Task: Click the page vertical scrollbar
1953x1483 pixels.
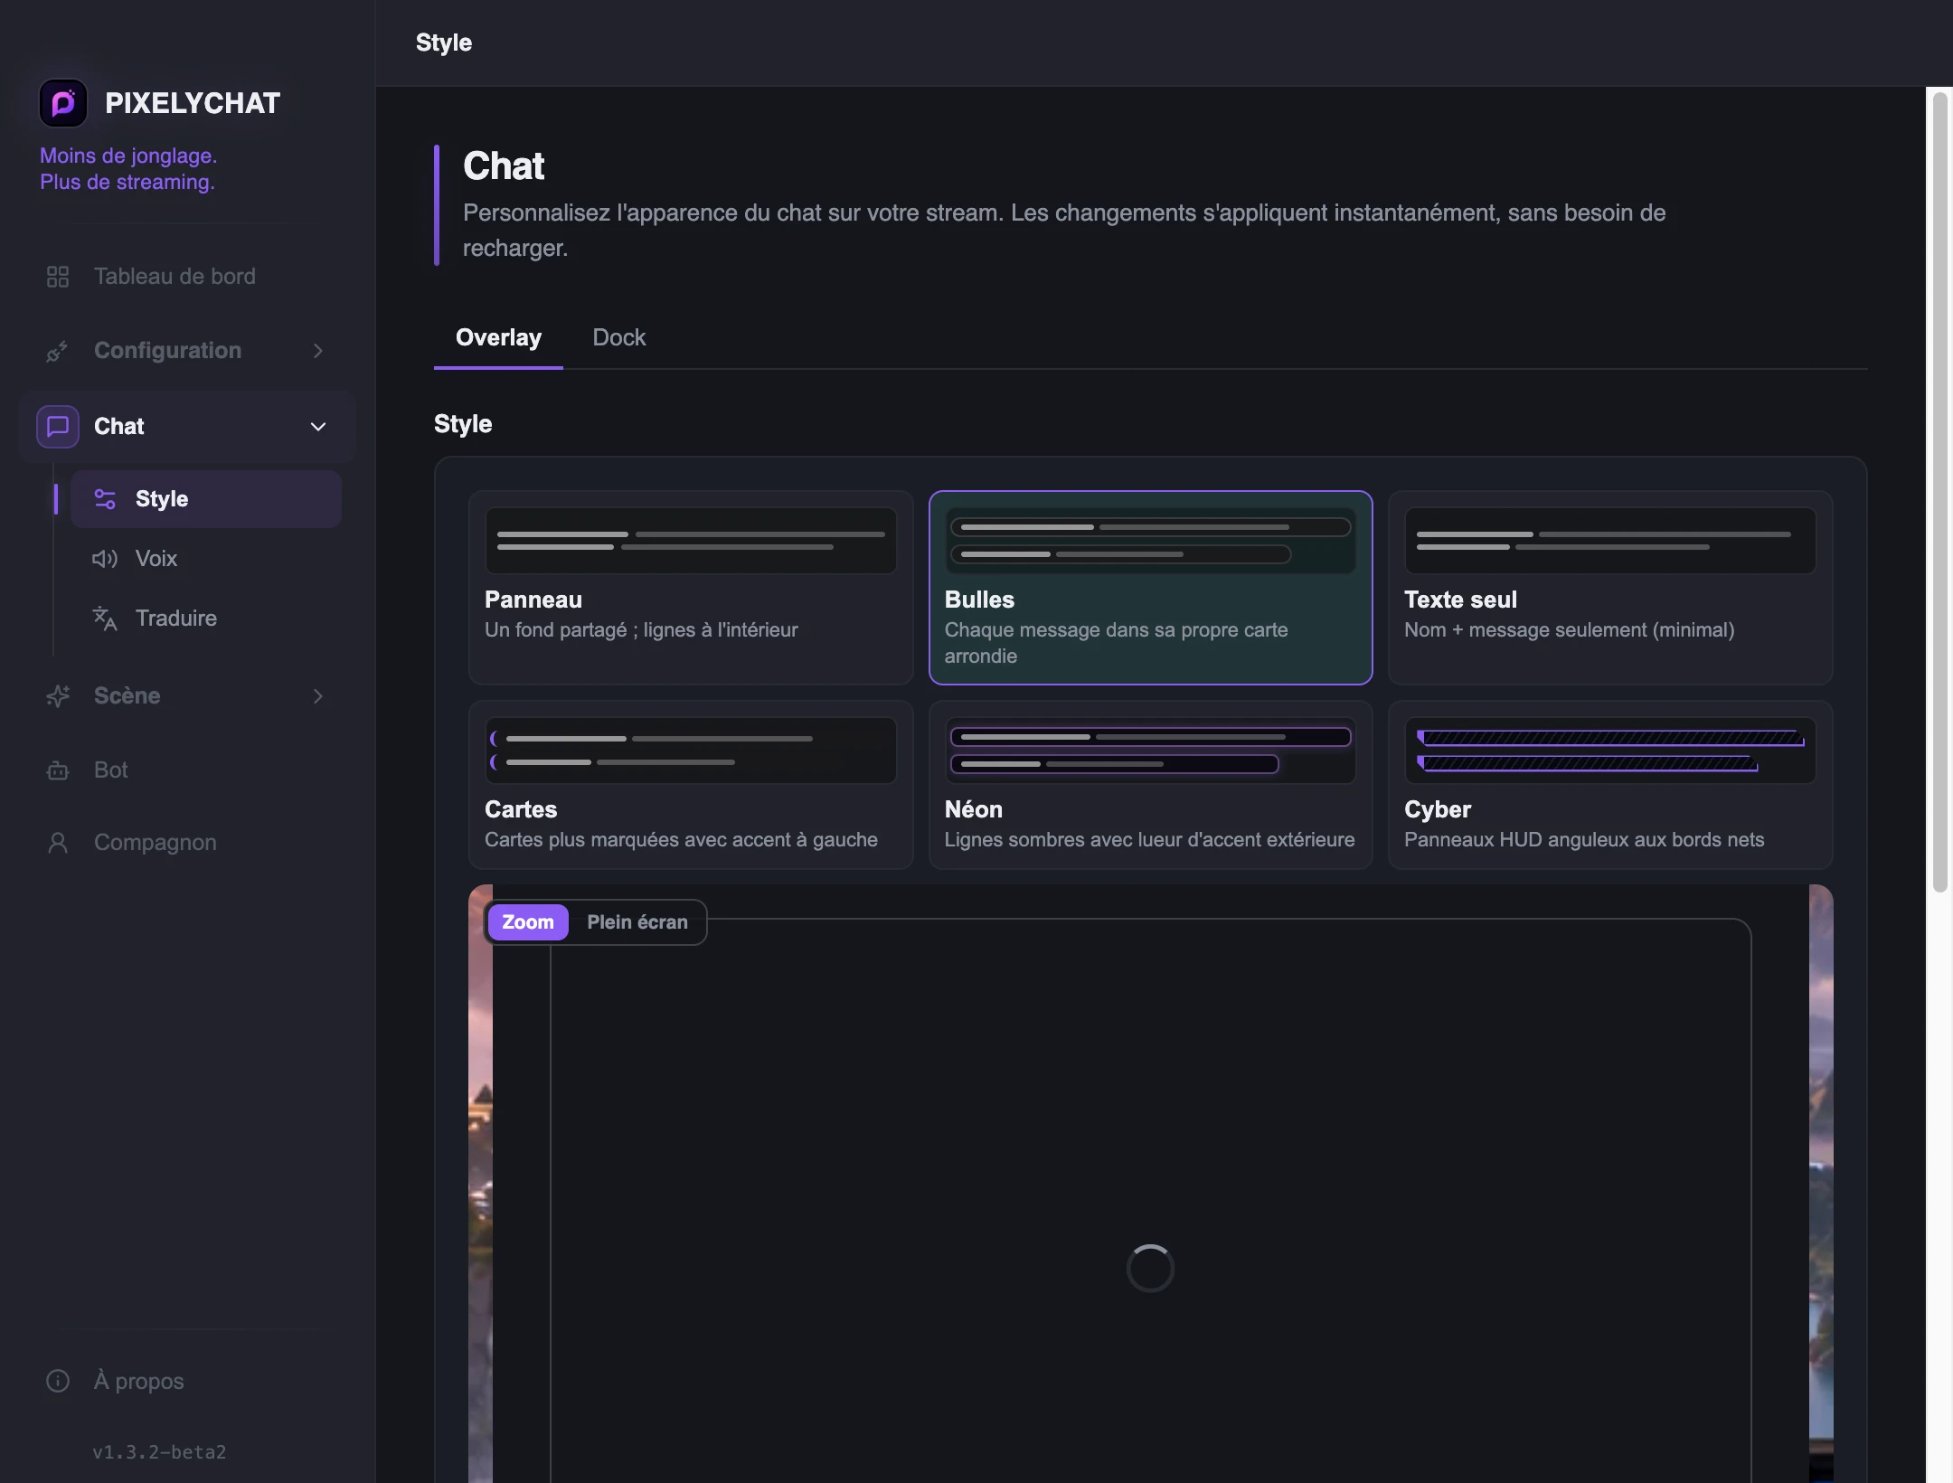Action: click(x=1940, y=493)
